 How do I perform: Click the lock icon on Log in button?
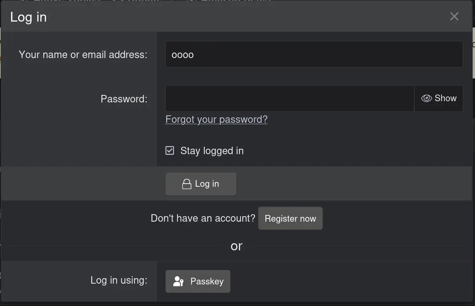[x=187, y=184]
